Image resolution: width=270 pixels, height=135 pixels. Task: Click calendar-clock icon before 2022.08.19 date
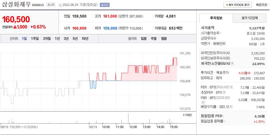click(x=61, y=5)
